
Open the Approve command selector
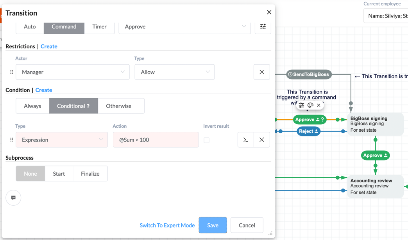pyautogui.click(x=184, y=27)
